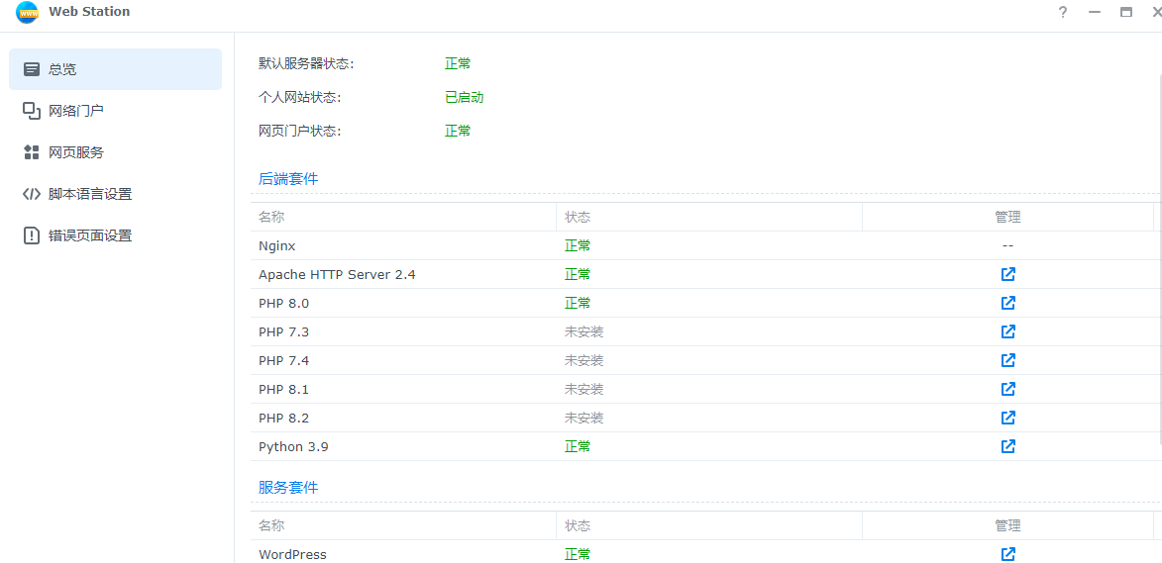Click the Web Station app logo
Image resolution: width=1162 pixels, height=563 pixels.
coord(27,12)
